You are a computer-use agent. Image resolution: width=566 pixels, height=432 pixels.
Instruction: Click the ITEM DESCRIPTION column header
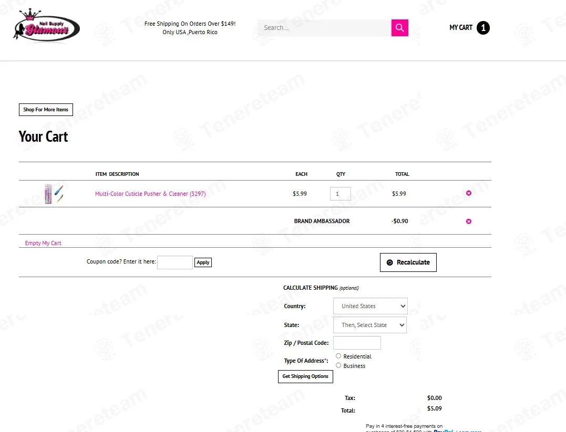[x=117, y=174]
